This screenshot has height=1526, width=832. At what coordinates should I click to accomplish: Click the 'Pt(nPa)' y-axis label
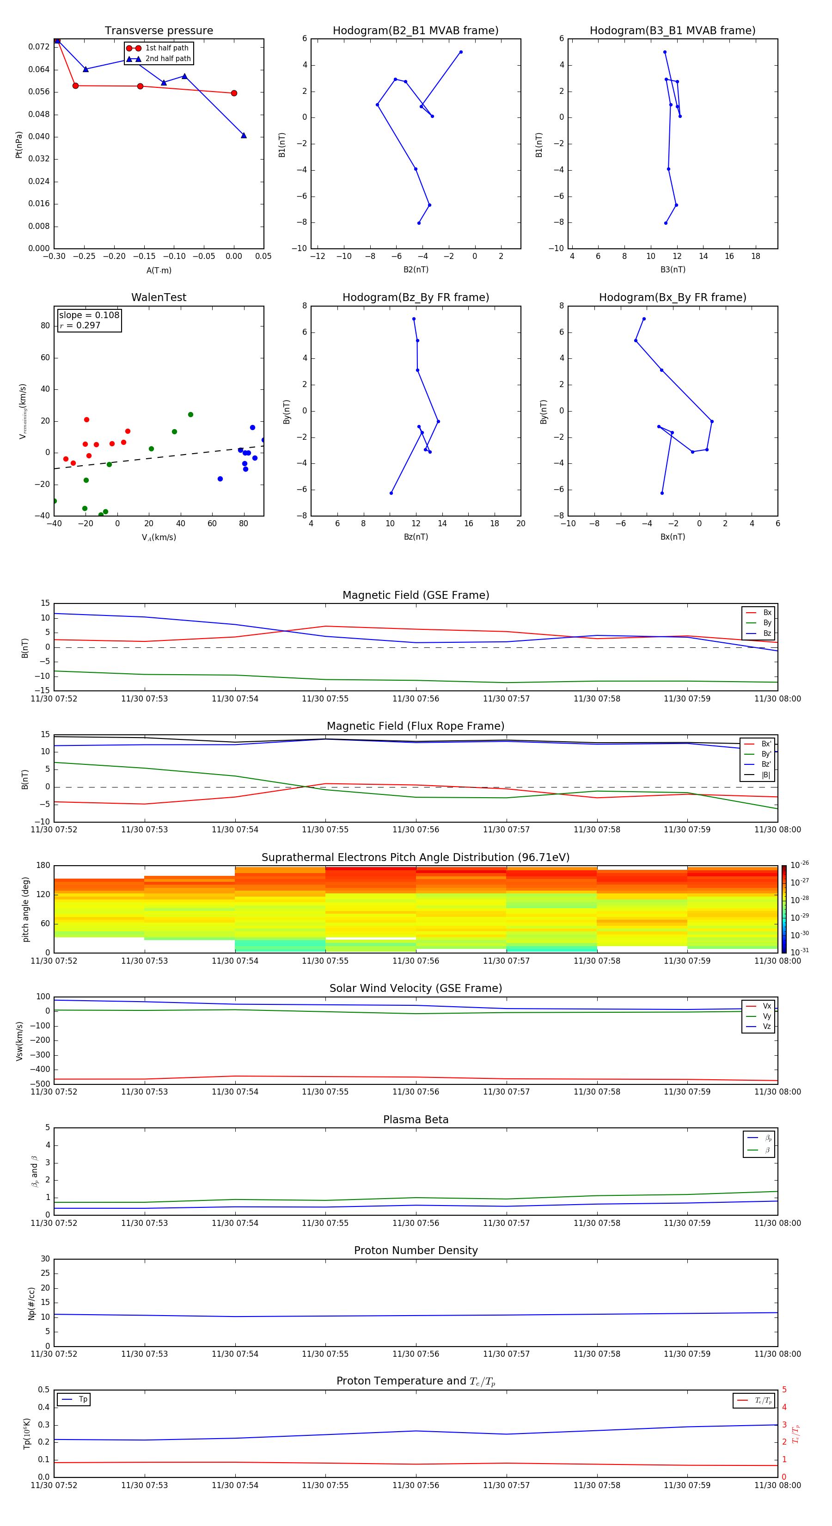18,144
